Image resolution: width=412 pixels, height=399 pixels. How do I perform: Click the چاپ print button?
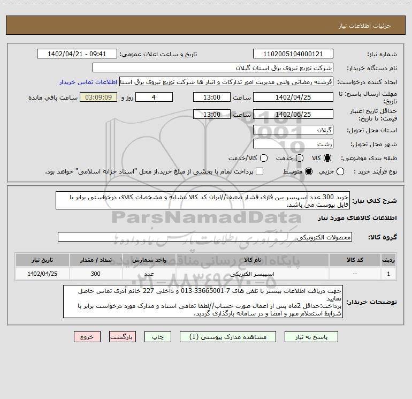tap(158, 337)
